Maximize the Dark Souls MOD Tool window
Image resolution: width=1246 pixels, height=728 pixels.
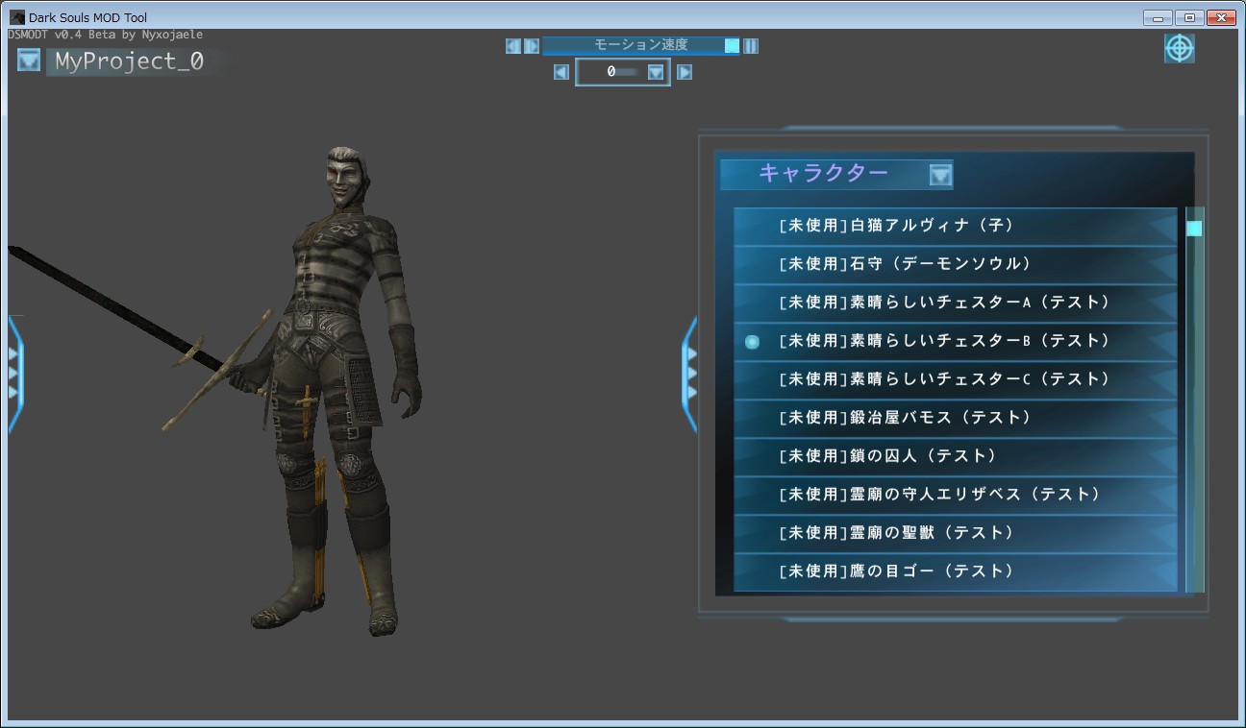1189,17
